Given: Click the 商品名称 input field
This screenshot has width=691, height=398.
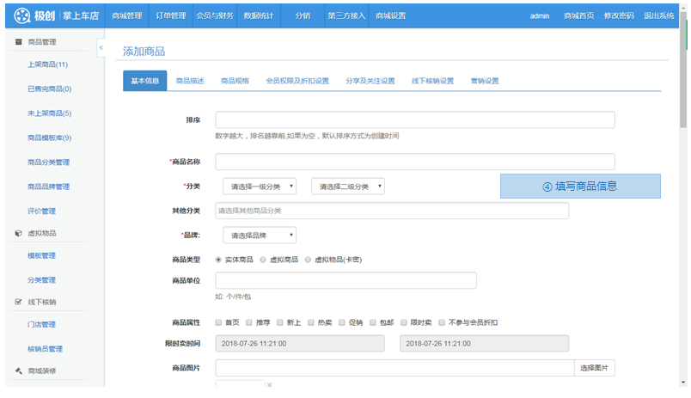Looking at the screenshot, I should tap(414, 162).
